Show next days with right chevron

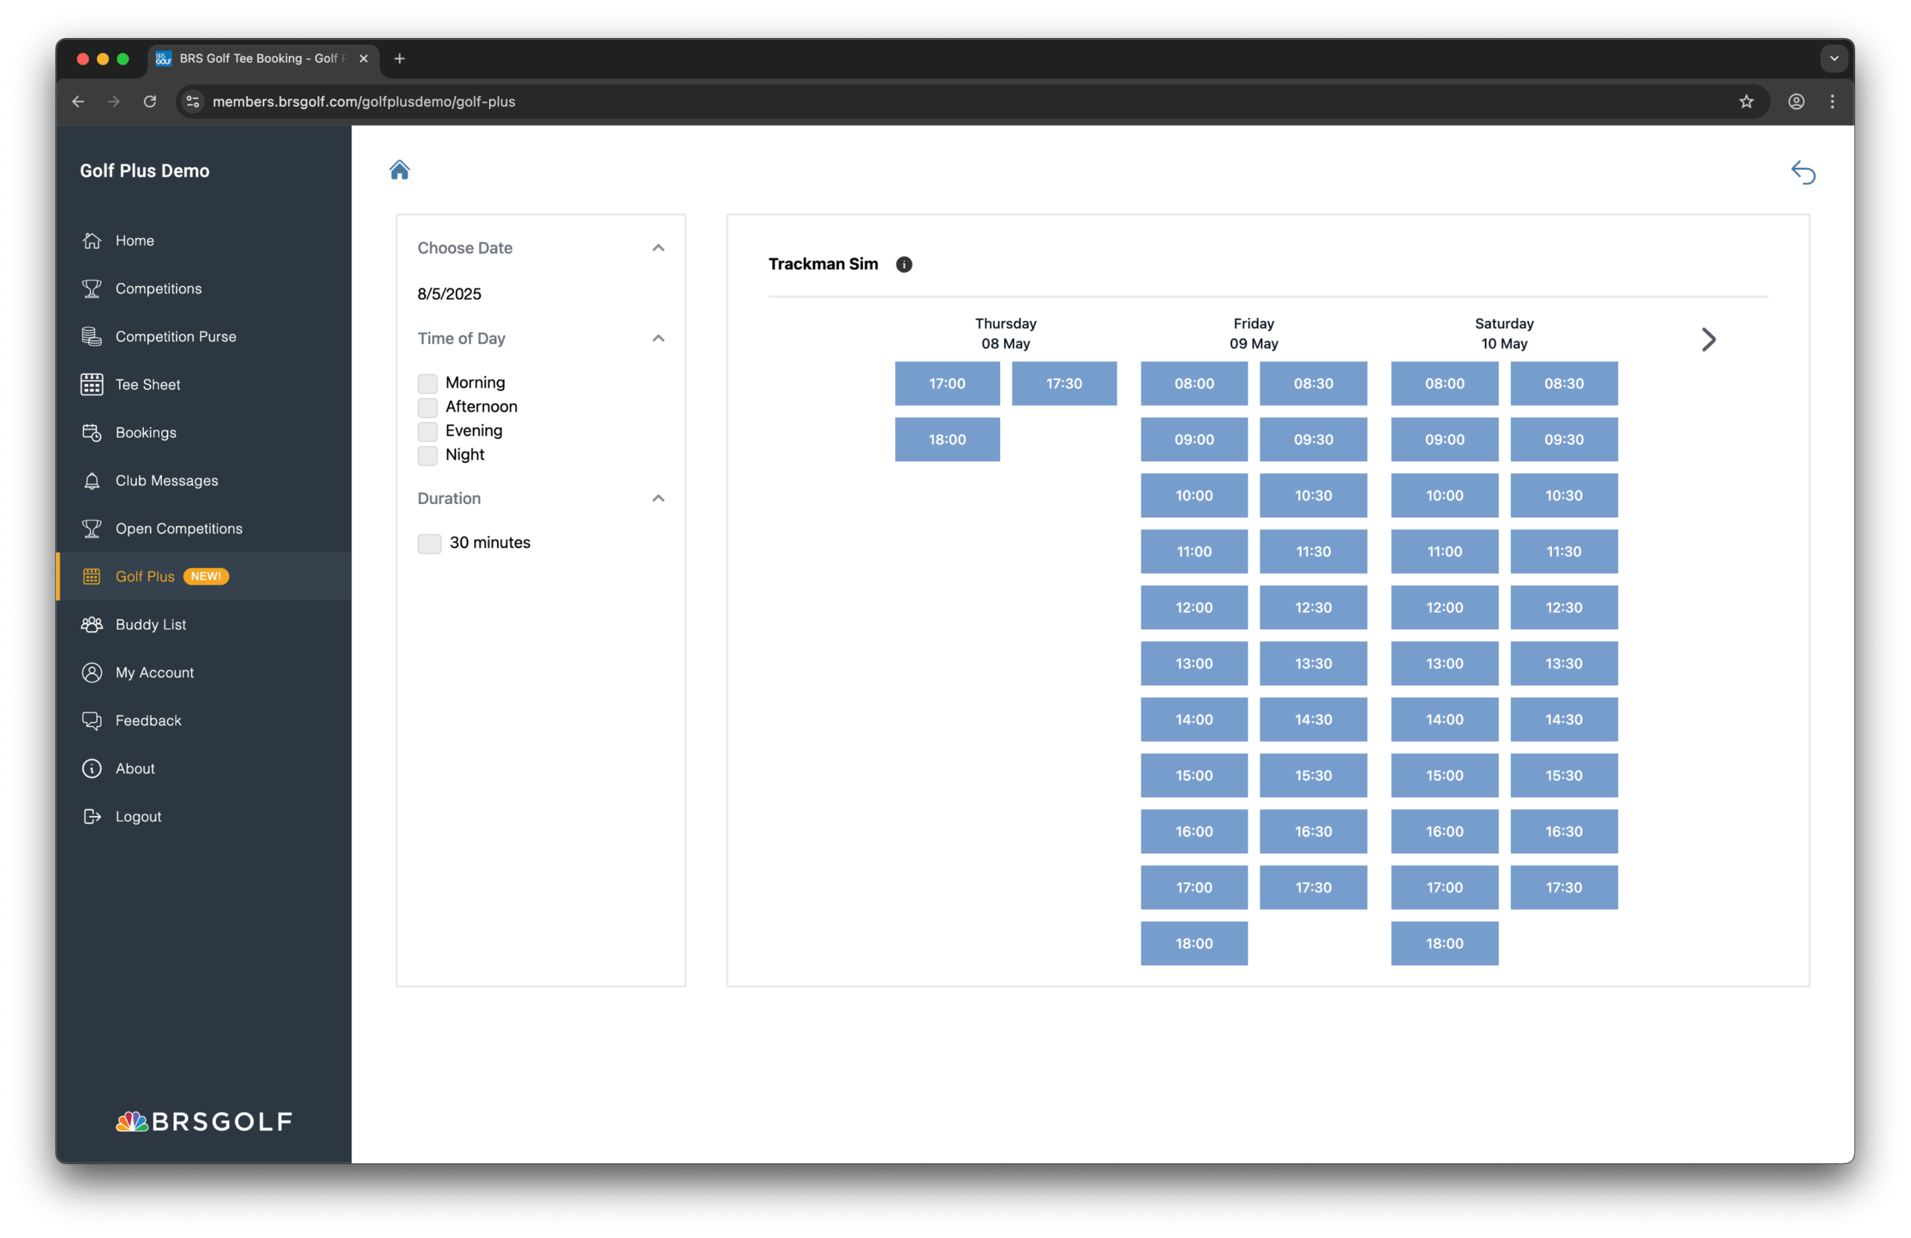(x=1708, y=340)
